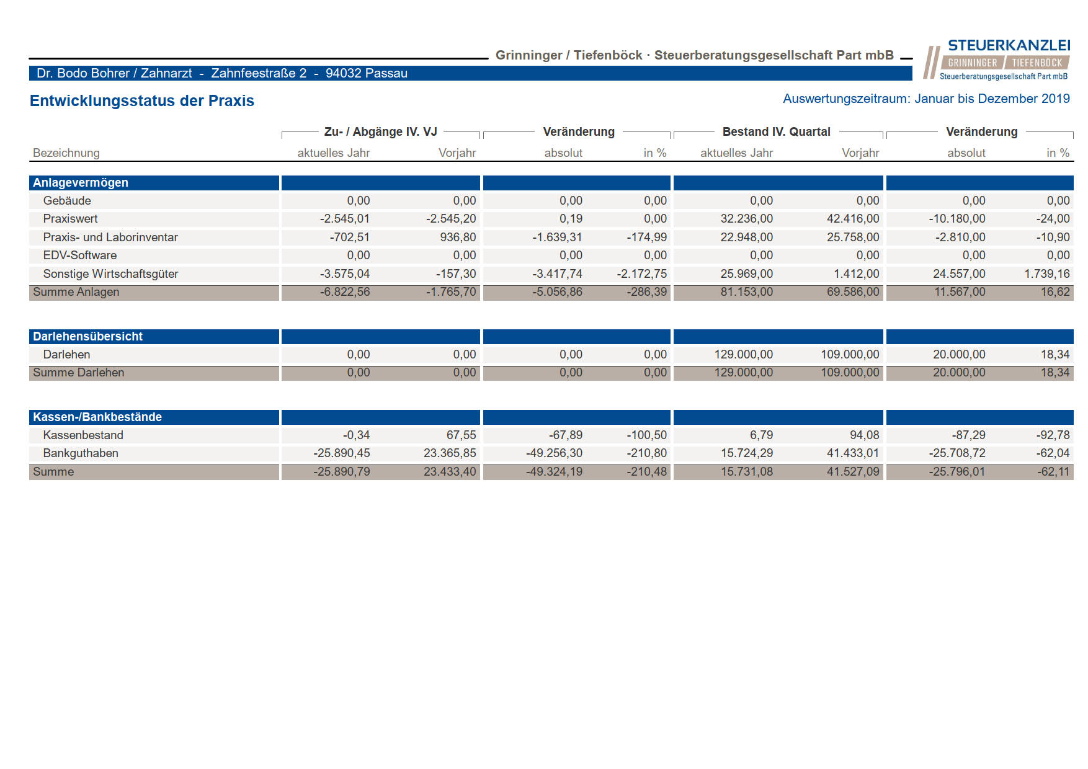Click the Kassenbestand Vorjahr value '67,55'
1088x769 pixels.
tap(462, 435)
